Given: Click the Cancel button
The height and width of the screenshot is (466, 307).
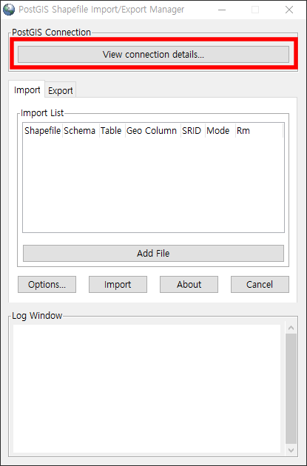Looking at the screenshot, I should pos(260,285).
